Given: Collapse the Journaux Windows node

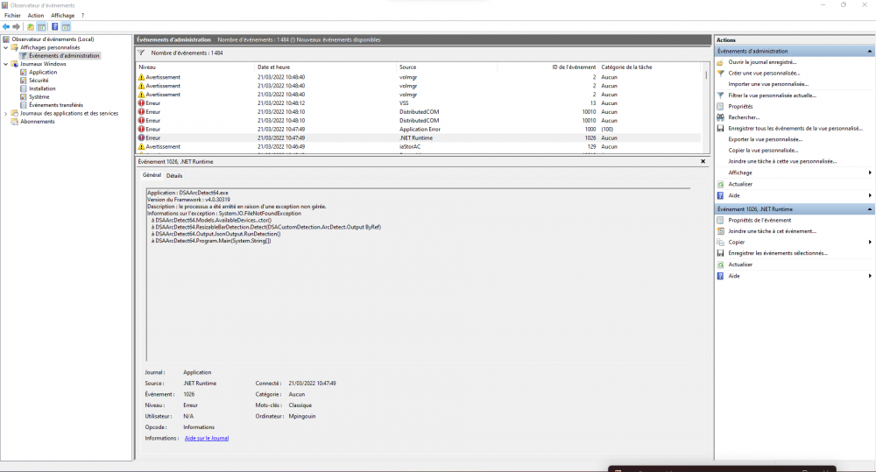Looking at the screenshot, I should click(5, 64).
